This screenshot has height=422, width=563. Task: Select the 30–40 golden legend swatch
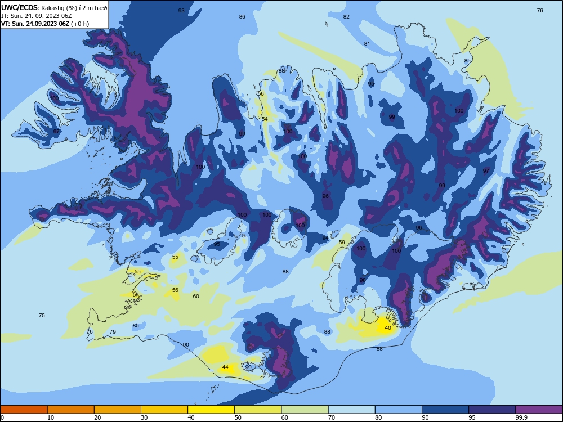point(164,410)
